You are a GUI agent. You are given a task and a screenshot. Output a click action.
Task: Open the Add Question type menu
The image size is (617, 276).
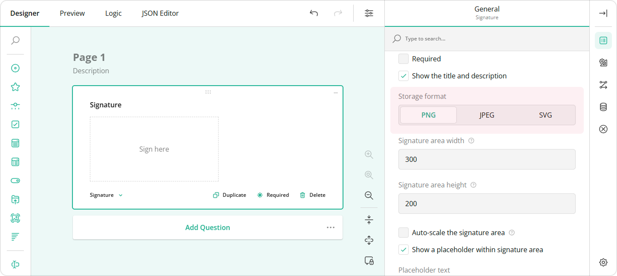pos(331,227)
